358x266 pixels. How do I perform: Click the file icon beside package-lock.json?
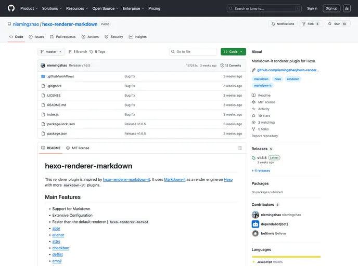pyautogui.click(x=43, y=124)
